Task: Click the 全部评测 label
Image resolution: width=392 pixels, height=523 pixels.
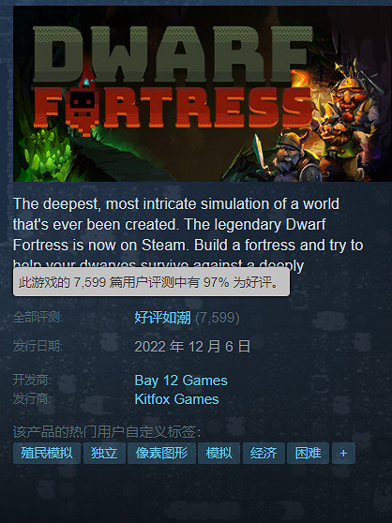Action: tap(38, 317)
